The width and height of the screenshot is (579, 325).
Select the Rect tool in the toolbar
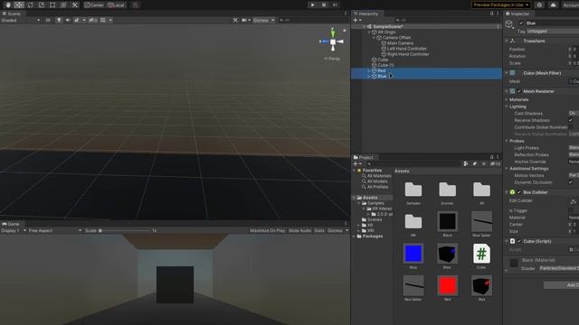pyautogui.click(x=52, y=5)
